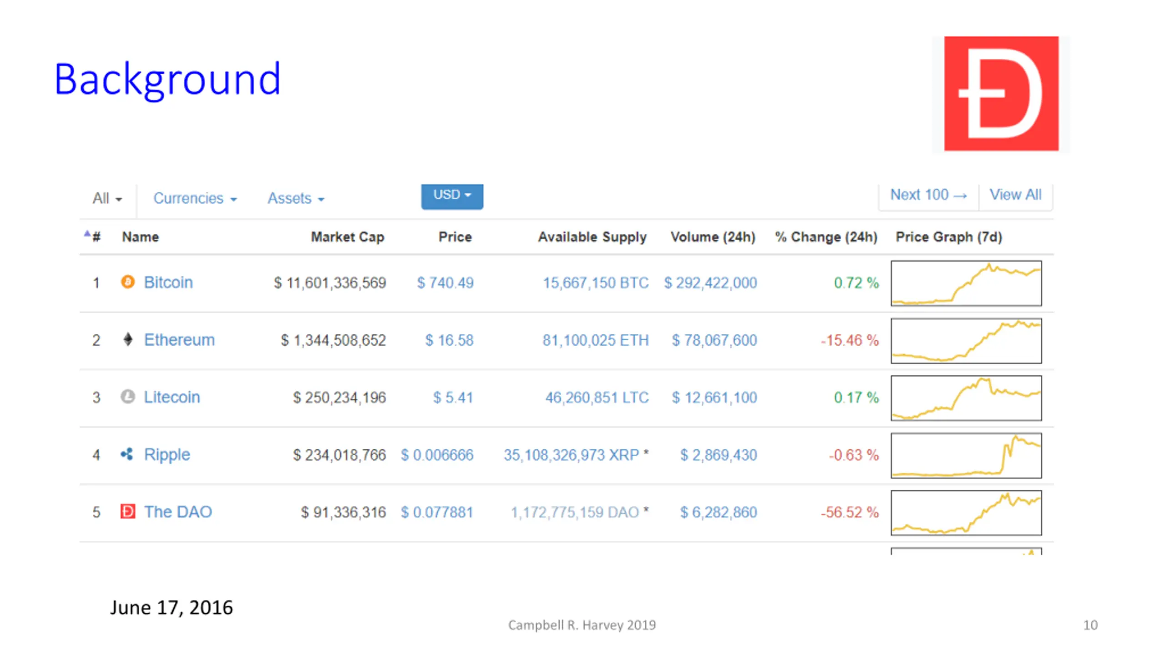Click supply 81,100,025 ETH
1165x655 pixels.
[x=596, y=340]
